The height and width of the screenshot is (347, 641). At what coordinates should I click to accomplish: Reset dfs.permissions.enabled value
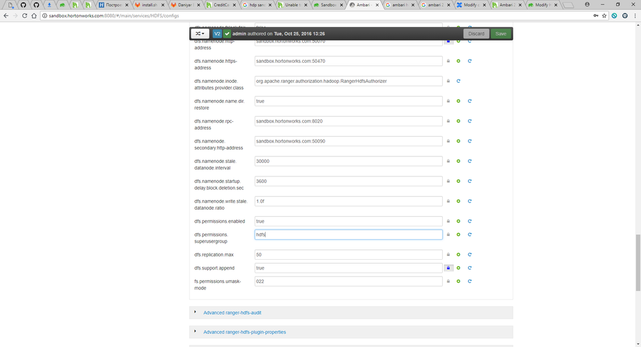click(x=470, y=221)
